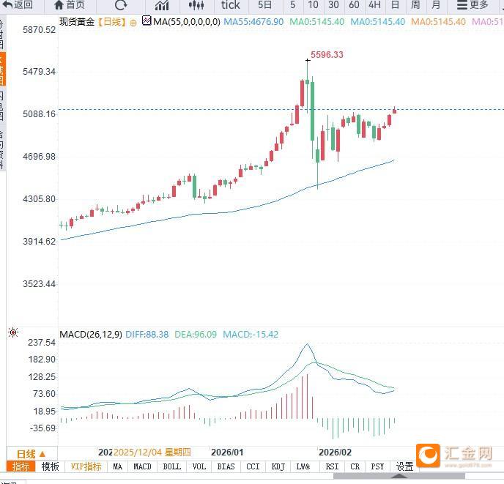Open 设置 indicator settings
Screen dimensions: 504x484
pyautogui.click(x=404, y=466)
